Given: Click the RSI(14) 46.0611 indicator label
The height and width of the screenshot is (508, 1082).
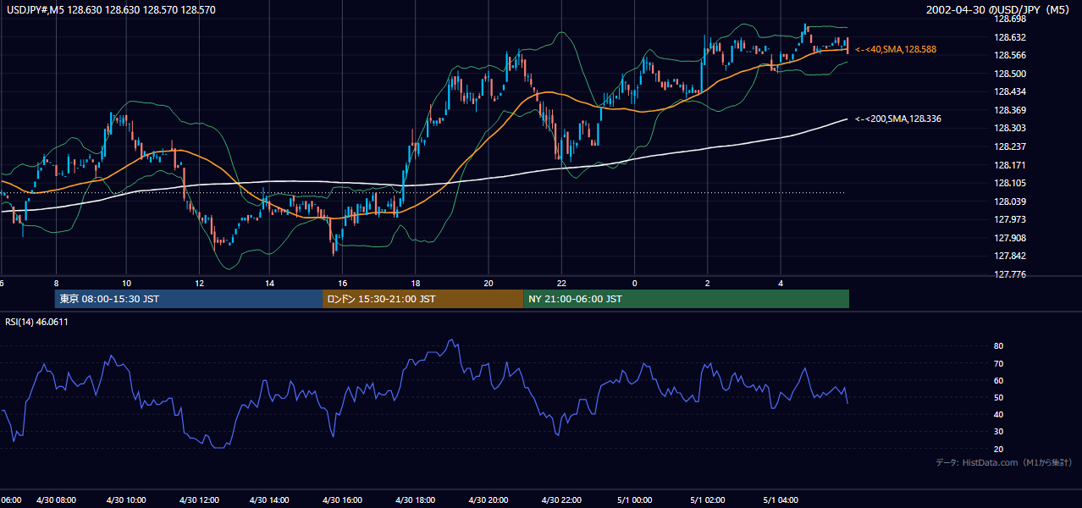Looking at the screenshot, I should tap(37, 322).
